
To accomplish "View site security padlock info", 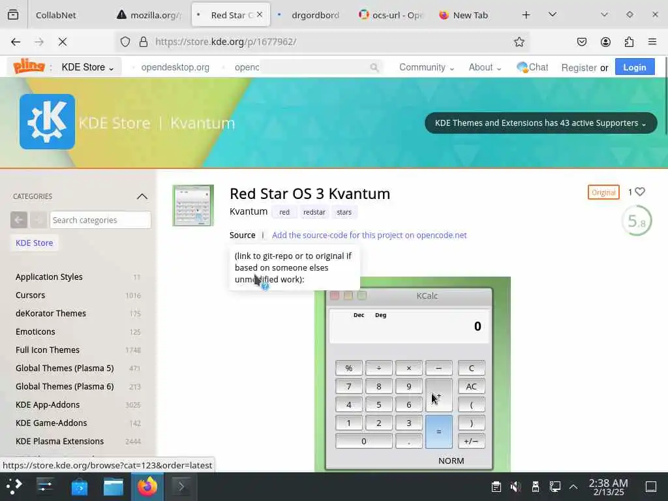I will point(144,42).
